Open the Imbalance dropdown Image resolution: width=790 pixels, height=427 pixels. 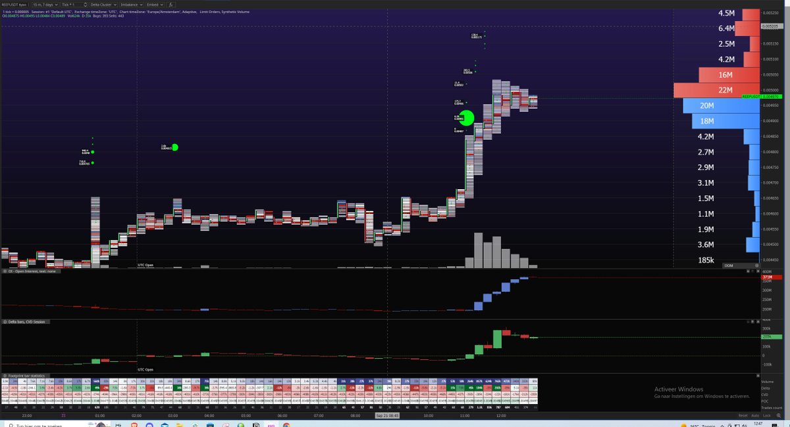tap(132, 5)
